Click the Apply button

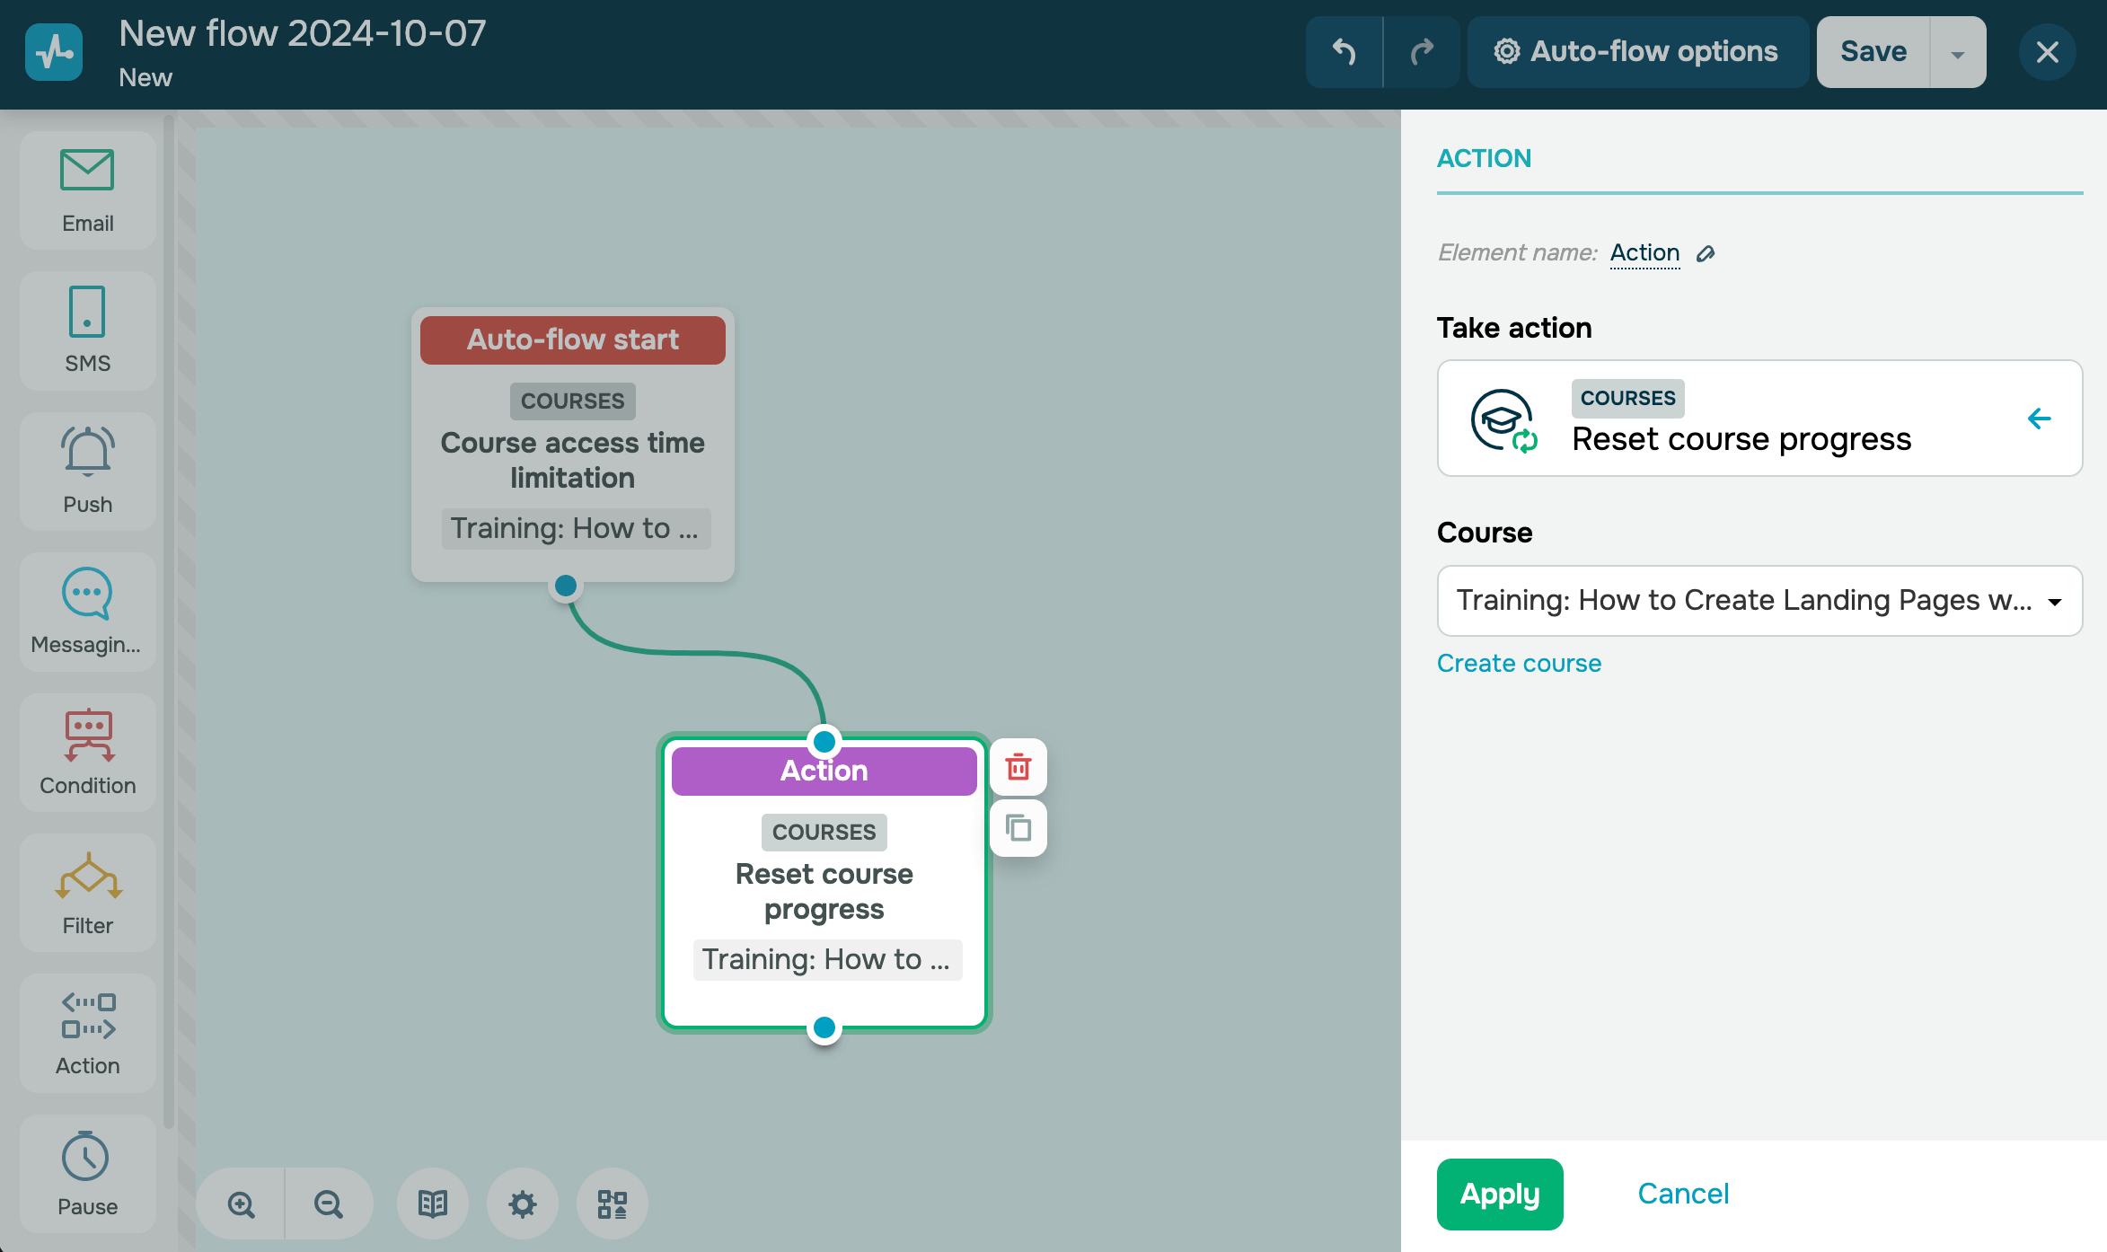point(1499,1194)
